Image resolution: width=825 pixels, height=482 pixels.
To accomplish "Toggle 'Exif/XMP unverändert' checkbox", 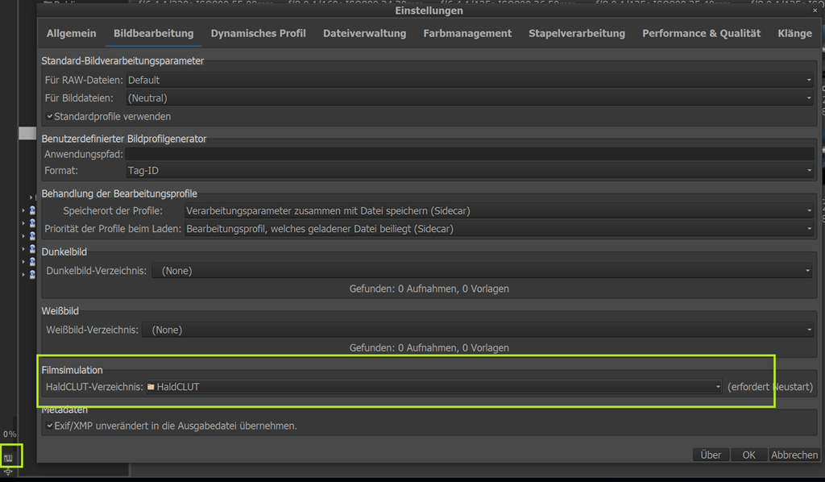I will pos(50,426).
